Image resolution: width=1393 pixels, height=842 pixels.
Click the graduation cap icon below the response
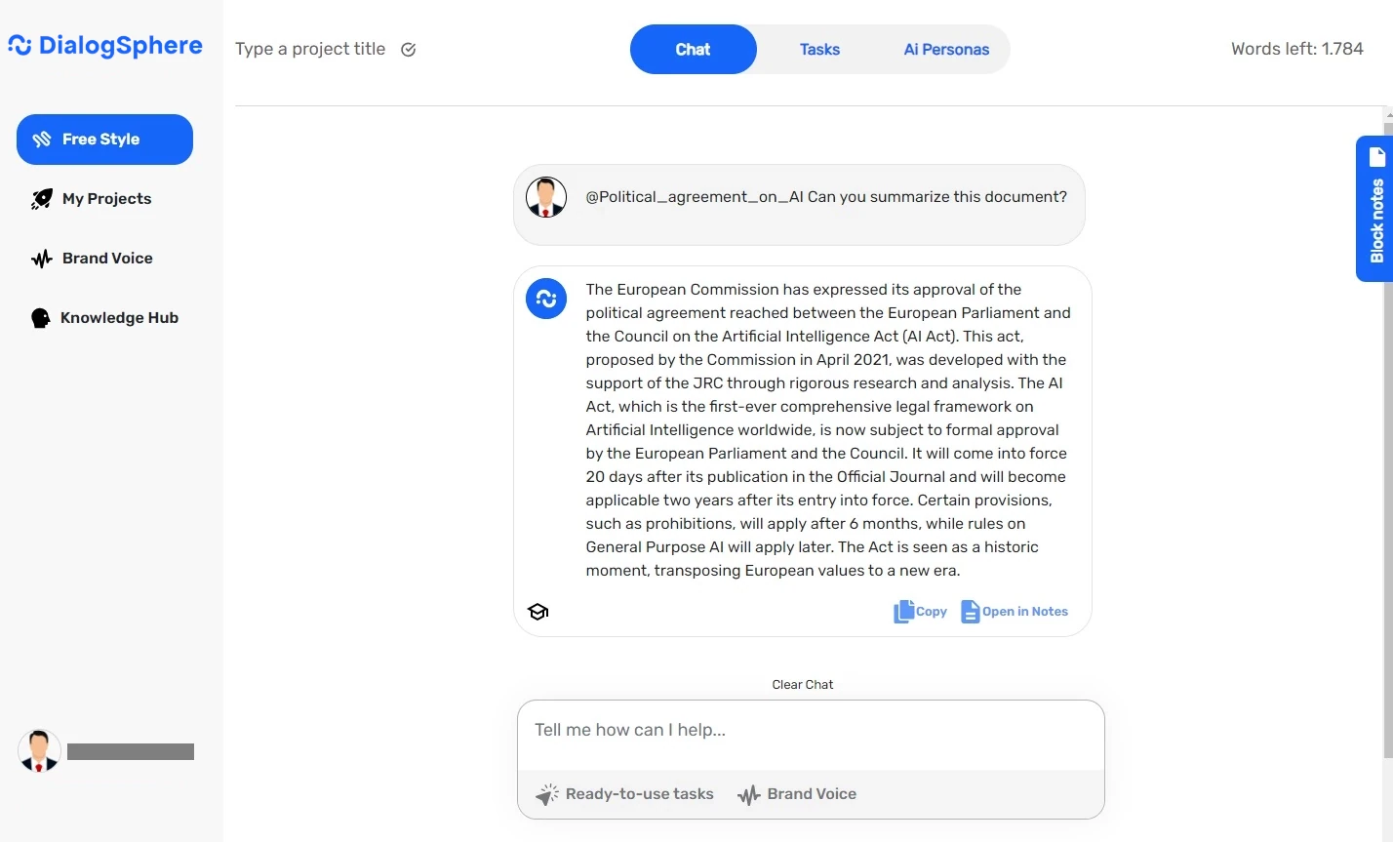[x=537, y=612]
